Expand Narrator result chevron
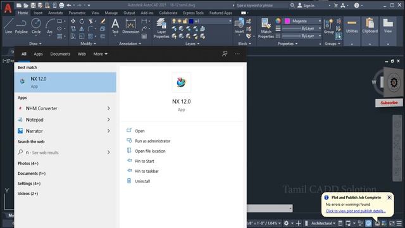The width and height of the screenshot is (405, 228). 108,131
